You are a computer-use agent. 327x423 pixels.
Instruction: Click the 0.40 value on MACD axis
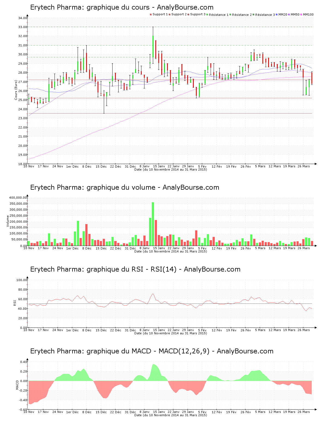pyautogui.click(x=23, y=362)
